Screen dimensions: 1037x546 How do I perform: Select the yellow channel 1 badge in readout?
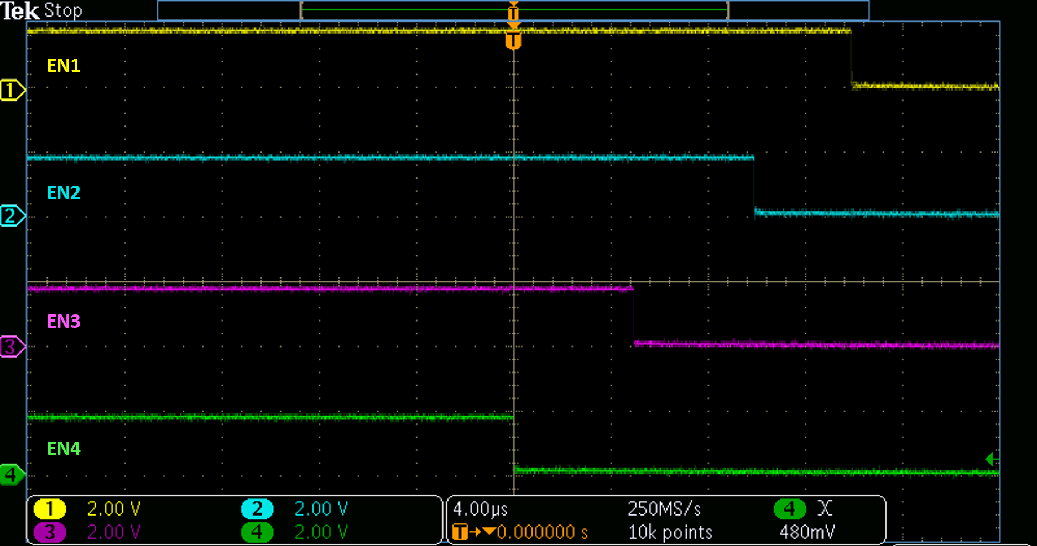coord(50,508)
